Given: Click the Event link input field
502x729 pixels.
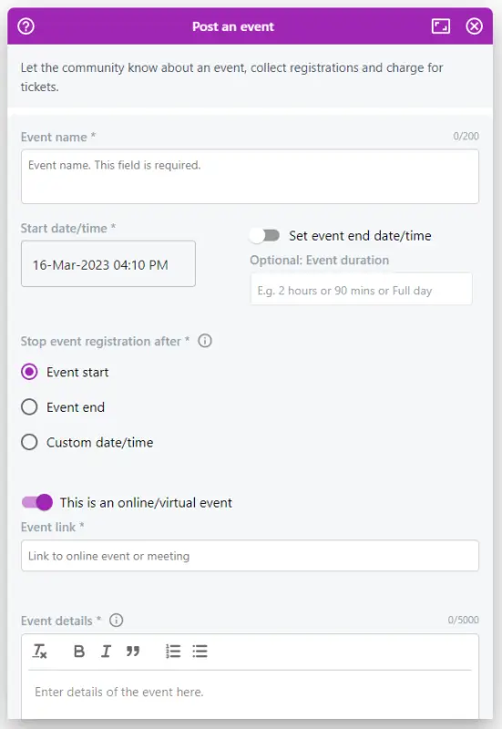Looking at the screenshot, I should 250,556.
